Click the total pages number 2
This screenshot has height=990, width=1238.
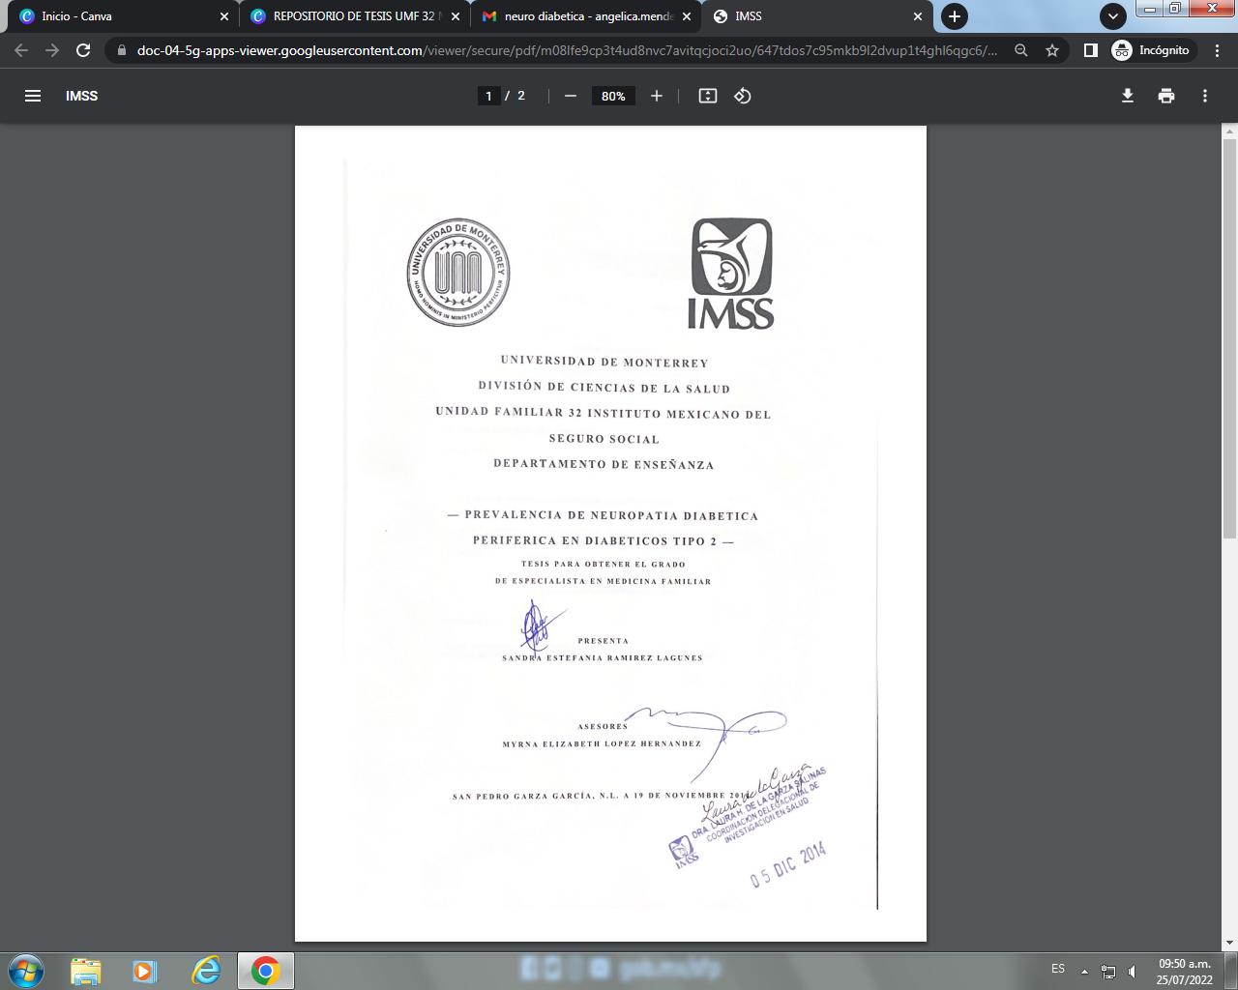coord(521,96)
